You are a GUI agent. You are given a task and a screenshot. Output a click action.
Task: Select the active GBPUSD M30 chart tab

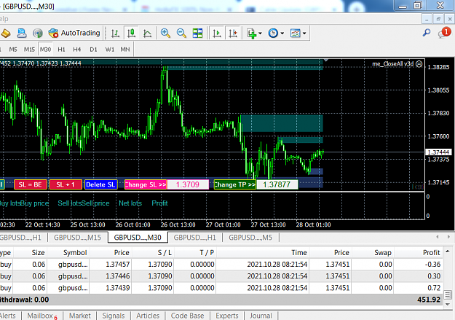pyautogui.click(x=138, y=238)
